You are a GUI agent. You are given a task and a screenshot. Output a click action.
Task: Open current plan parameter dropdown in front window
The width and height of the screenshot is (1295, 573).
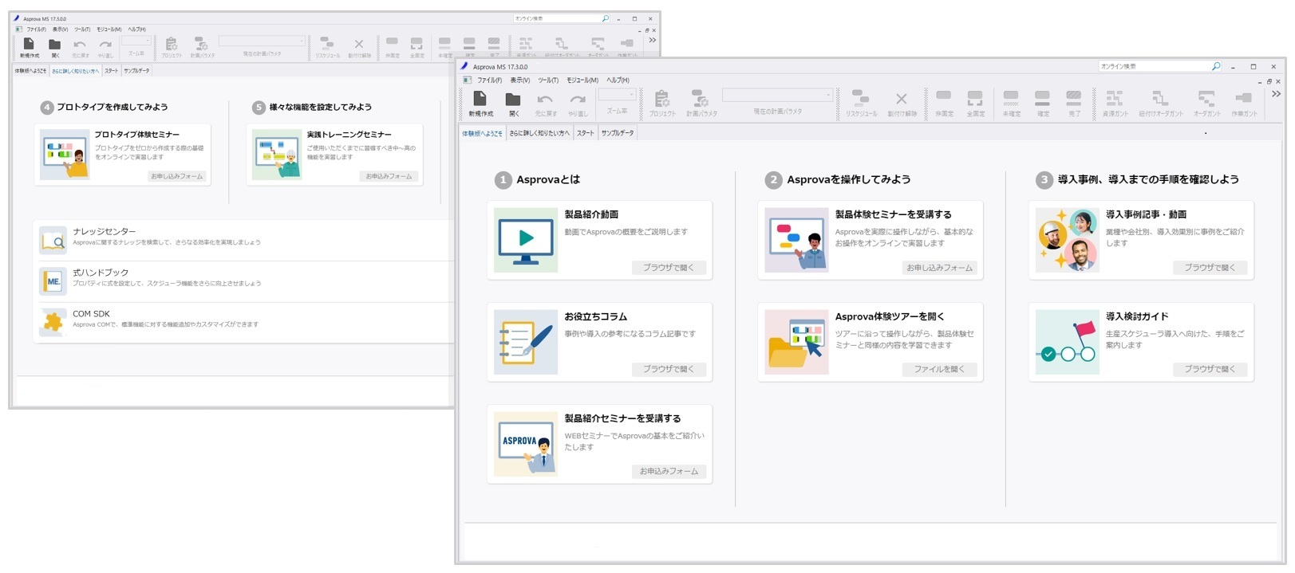tap(827, 95)
